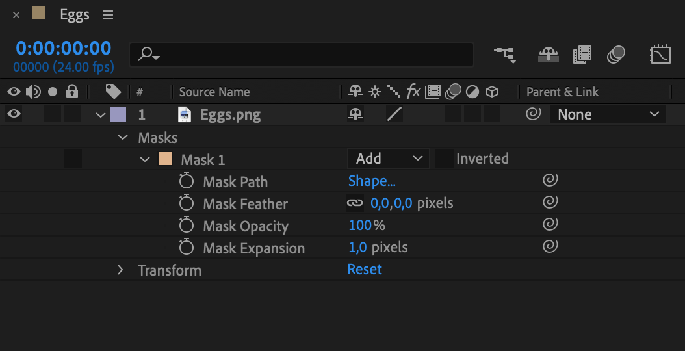
Task: Click the Transform Reset link
Action: coord(365,269)
